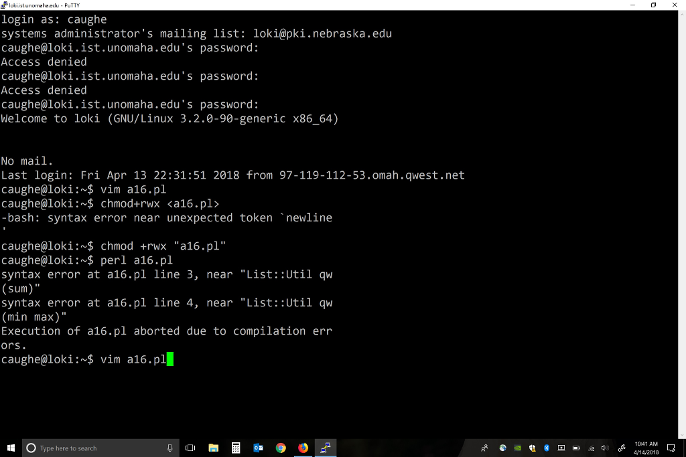This screenshot has height=457, width=686.
Task: Click the scrollbar down arrow in PuTTY
Action: pos(682,435)
